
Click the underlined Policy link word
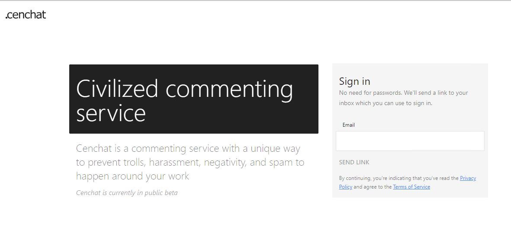point(345,187)
